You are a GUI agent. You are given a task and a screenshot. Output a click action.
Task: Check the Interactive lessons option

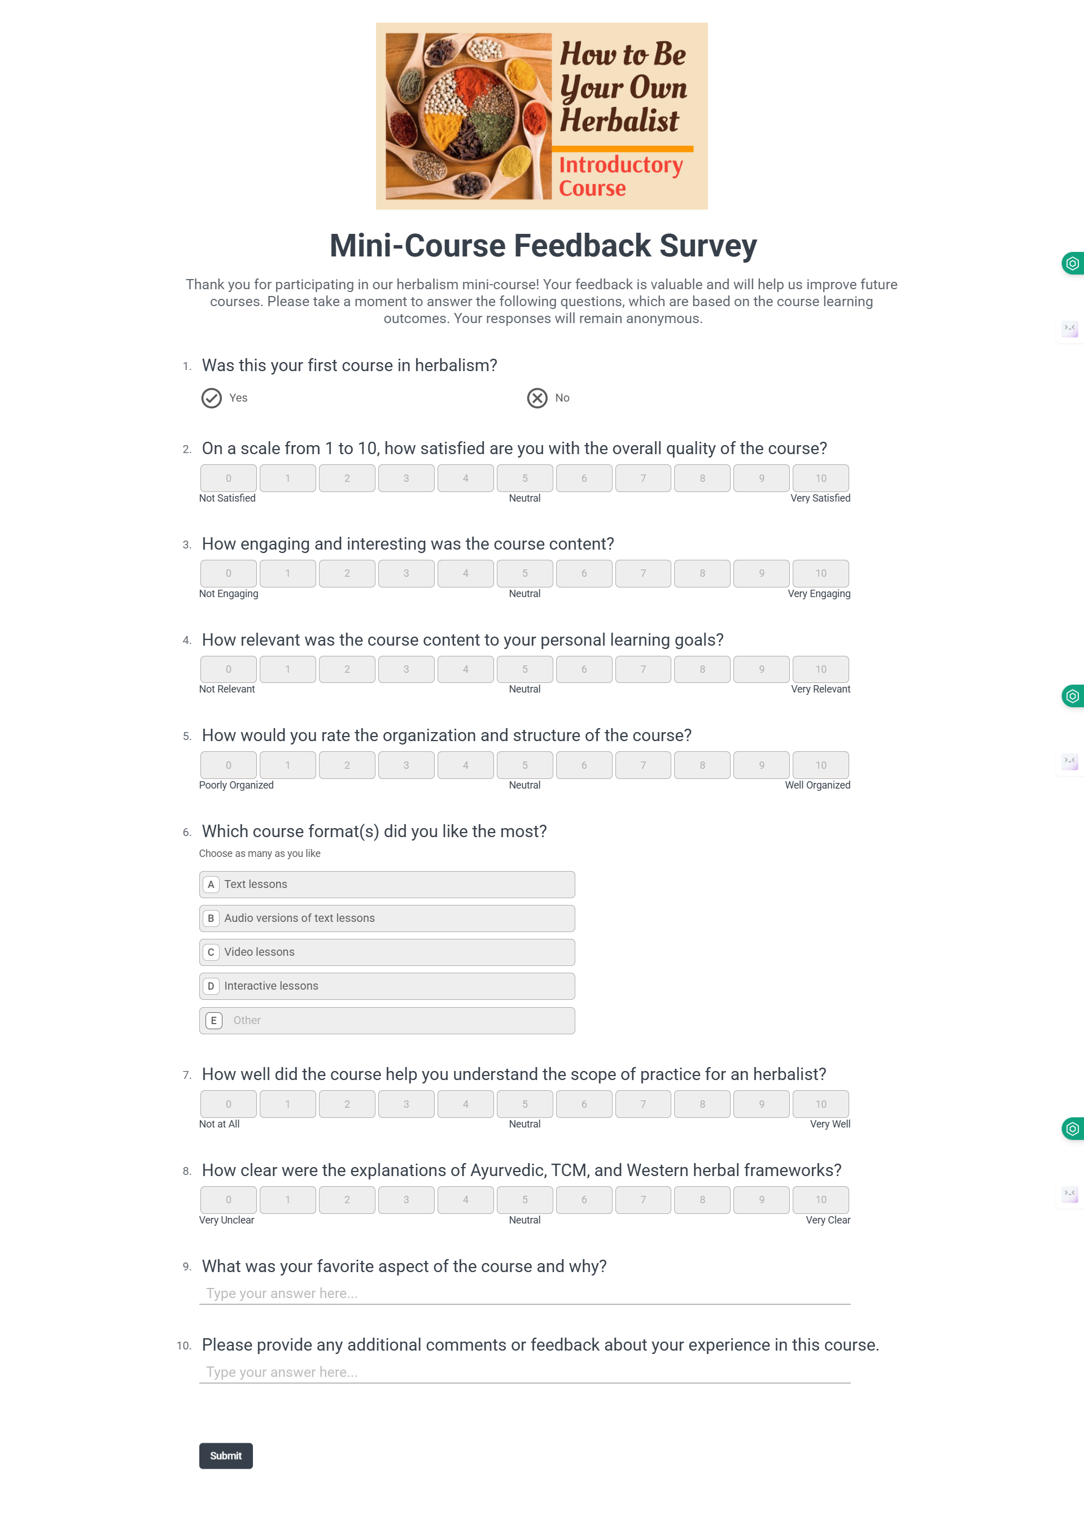click(x=387, y=986)
